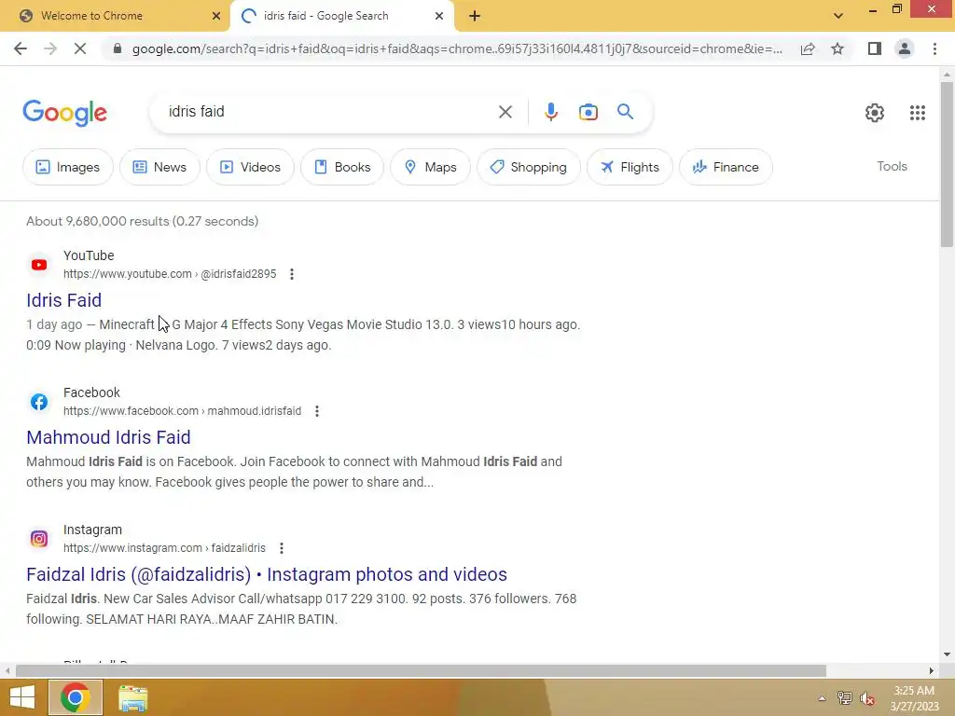This screenshot has height=716, width=955.
Task: View site information via the padlock icon
Action: (118, 48)
